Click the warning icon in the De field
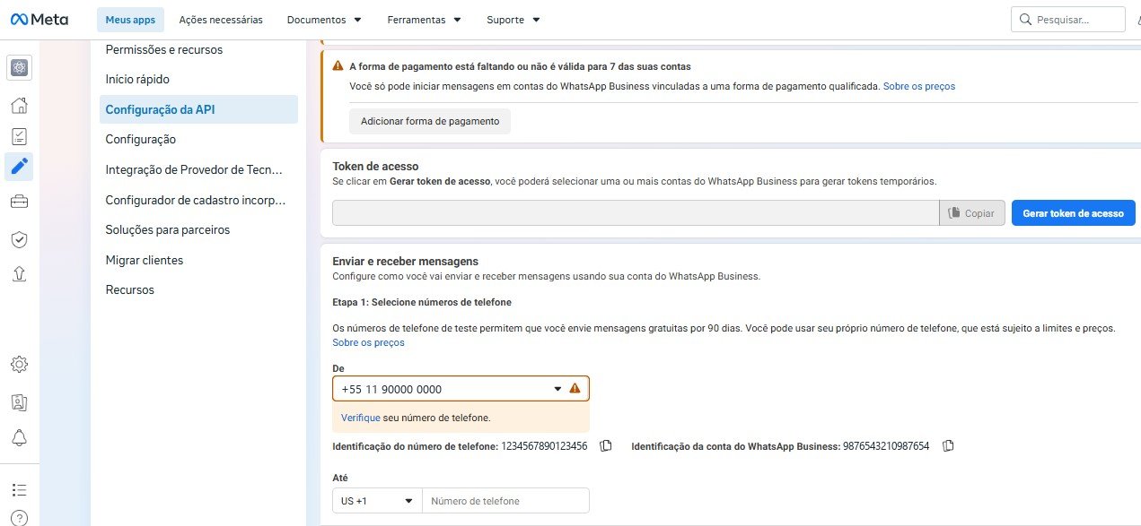Screen dimensions: 1141x526 point(575,389)
